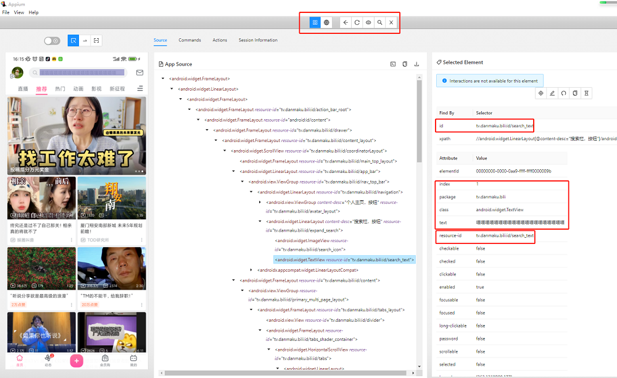
Task: Collapse the drawer FrameLayout node
Action: coord(207,130)
